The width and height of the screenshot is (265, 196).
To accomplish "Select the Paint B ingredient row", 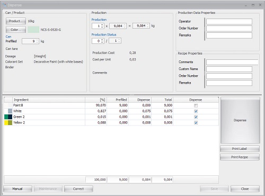I will [x=111, y=105].
